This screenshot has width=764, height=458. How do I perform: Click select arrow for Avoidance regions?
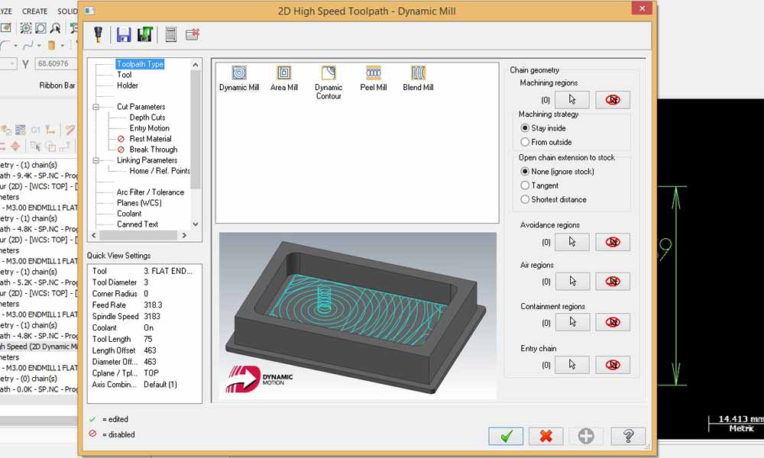pyautogui.click(x=572, y=242)
